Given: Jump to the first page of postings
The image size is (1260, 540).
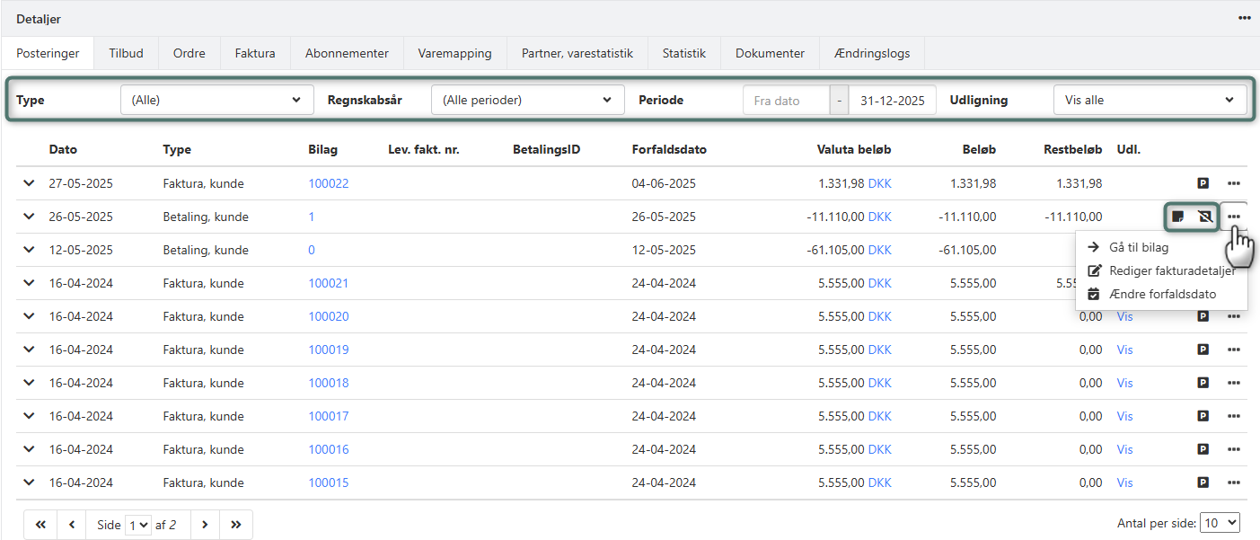Looking at the screenshot, I should tap(40, 525).
